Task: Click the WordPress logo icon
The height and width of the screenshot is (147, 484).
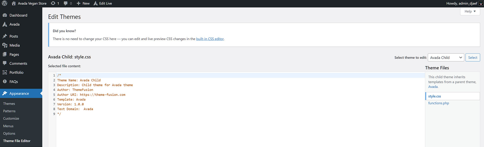Action: pos(4,3)
